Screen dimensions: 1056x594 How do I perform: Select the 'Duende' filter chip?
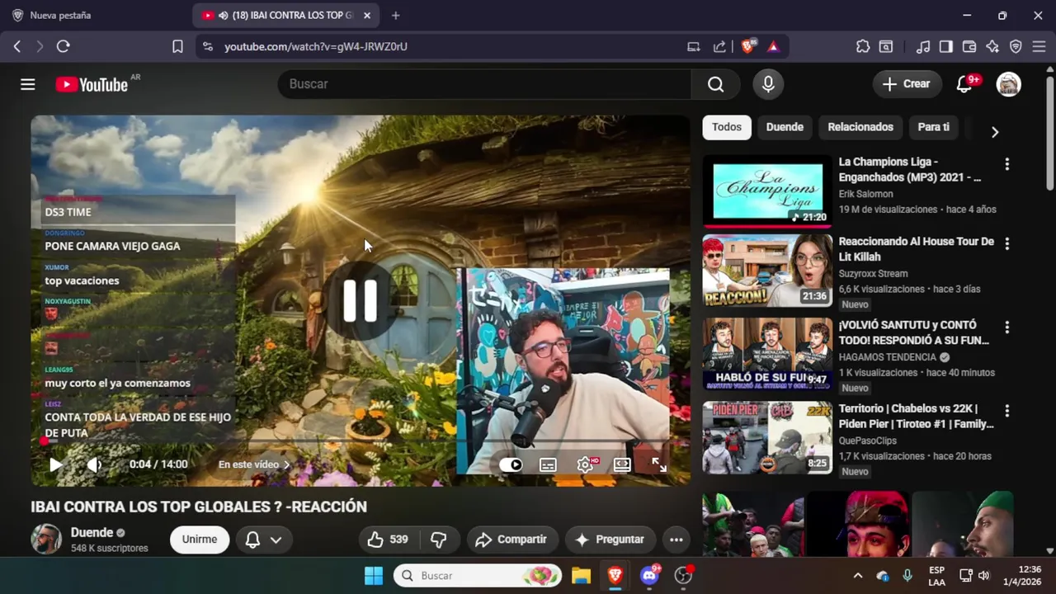point(785,127)
